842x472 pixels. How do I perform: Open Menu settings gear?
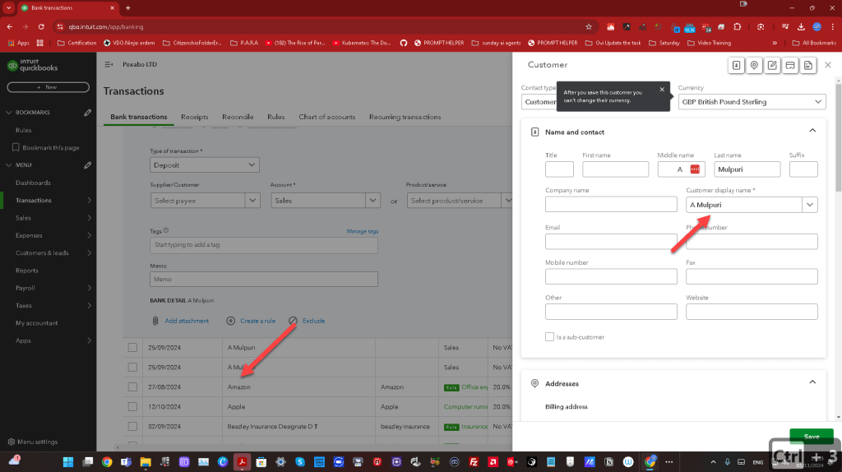click(12, 442)
